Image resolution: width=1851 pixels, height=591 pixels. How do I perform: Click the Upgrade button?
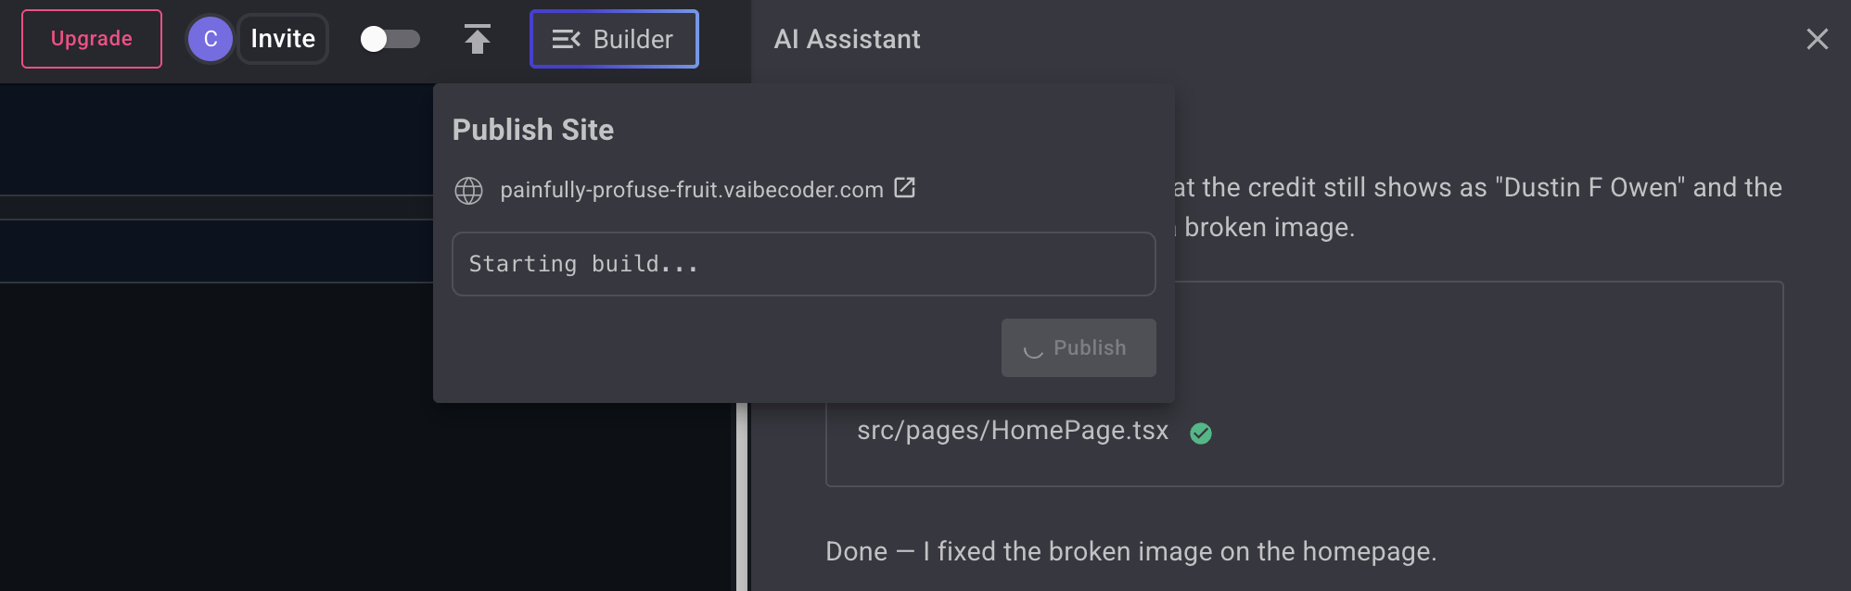click(x=91, y=39)
